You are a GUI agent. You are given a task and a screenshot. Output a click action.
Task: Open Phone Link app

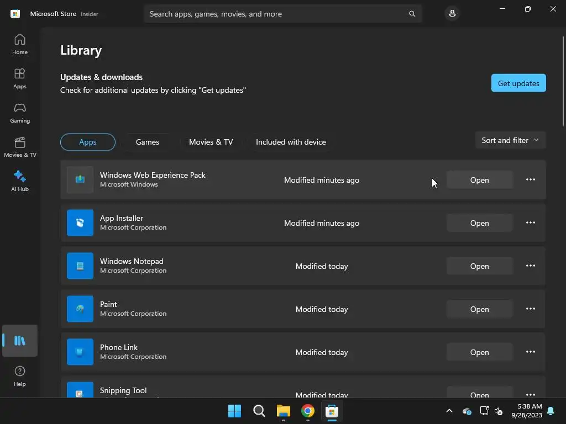tap(479, 352)
